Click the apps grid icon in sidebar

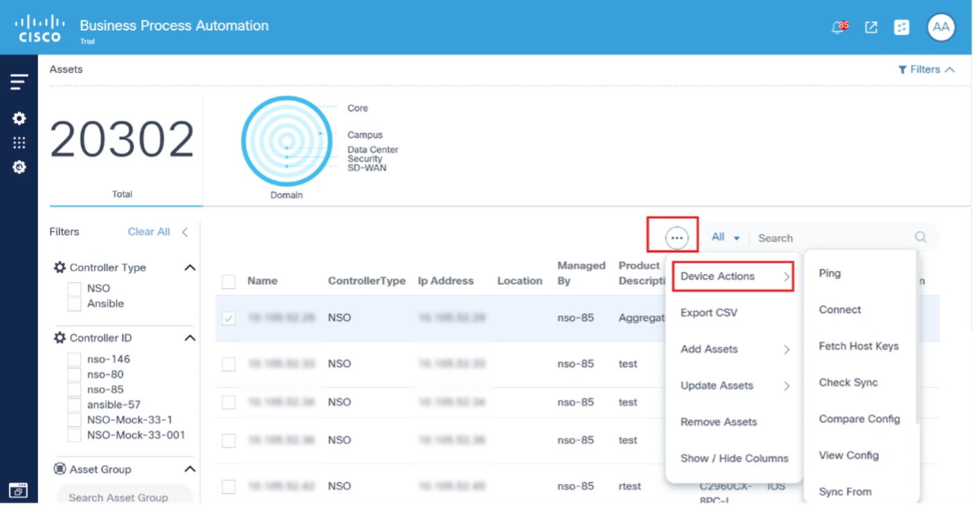tap(19, 143)
